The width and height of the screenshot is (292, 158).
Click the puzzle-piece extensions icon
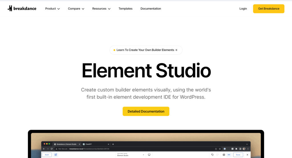pyautogui.click(x=236, y=149)
